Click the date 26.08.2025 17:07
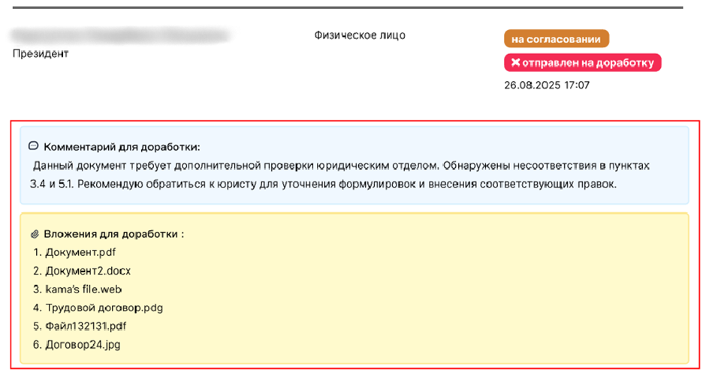Viewport: 706px width, 378px height. point(547,85)
